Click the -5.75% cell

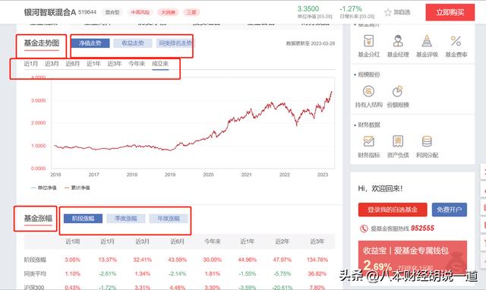(282, 274)
